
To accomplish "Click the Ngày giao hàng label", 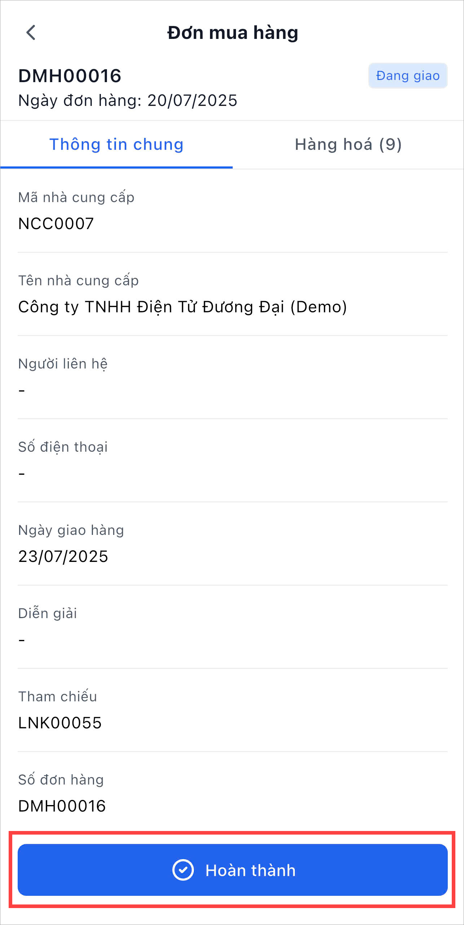I will [71, 530].
